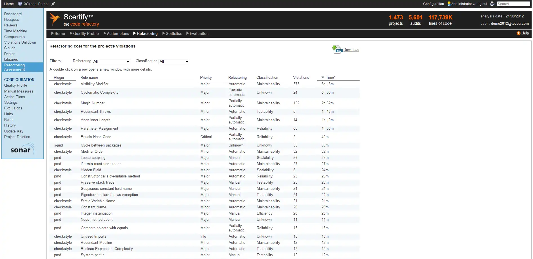Sort by the Plugin column header
The width and height of the screenshot is (533, 259).
[x=59, y=77]
